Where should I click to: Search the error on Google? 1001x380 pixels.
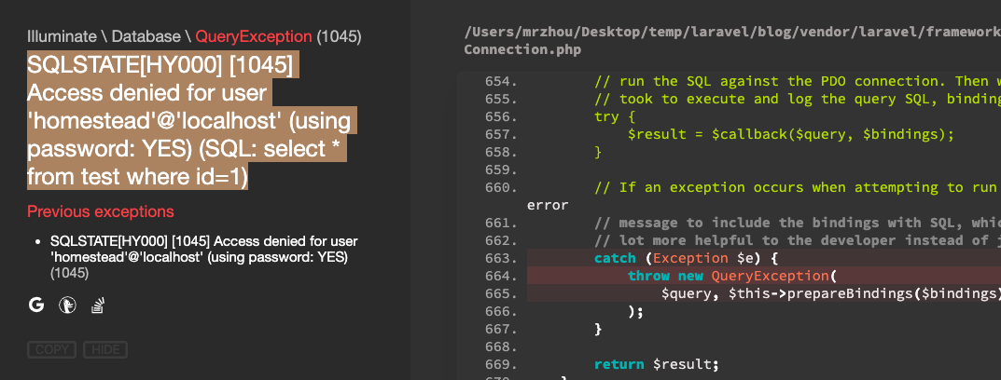[x=36, y=305]
